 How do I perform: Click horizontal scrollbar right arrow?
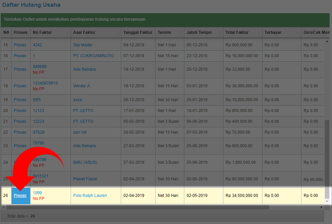321,207
